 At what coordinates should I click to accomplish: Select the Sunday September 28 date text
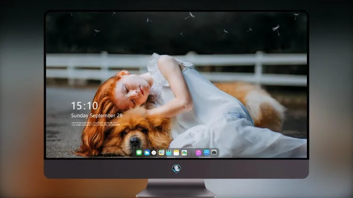click(x=97, y=115)
